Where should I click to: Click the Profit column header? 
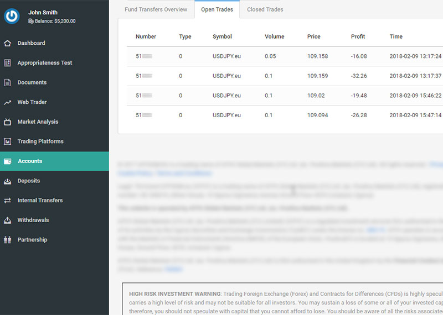[x=358, y=36]
